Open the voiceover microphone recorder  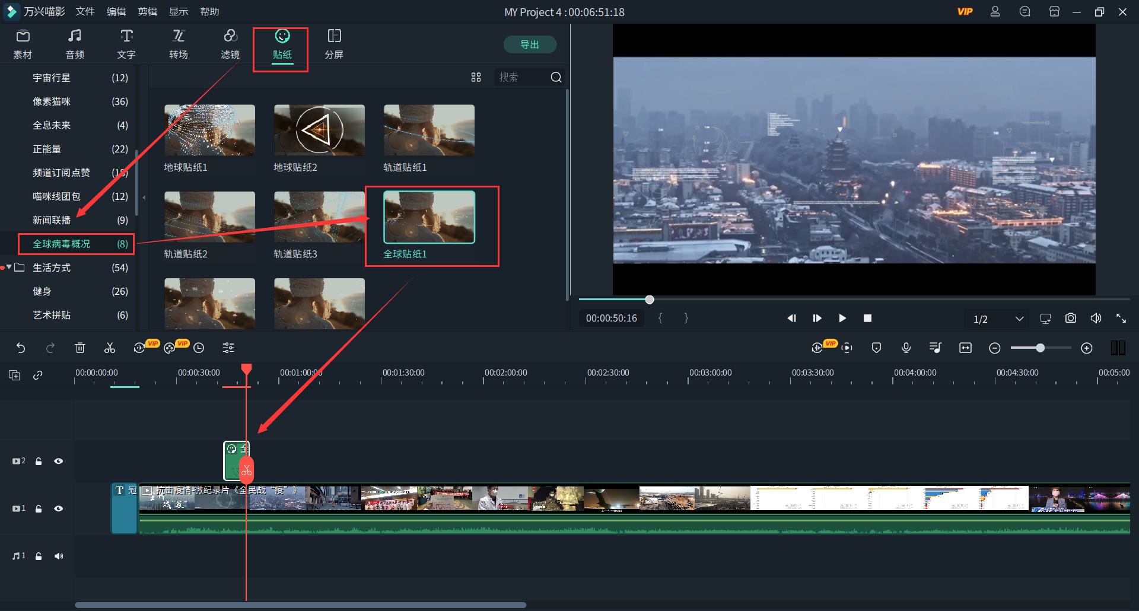click(x=906, y=348)
